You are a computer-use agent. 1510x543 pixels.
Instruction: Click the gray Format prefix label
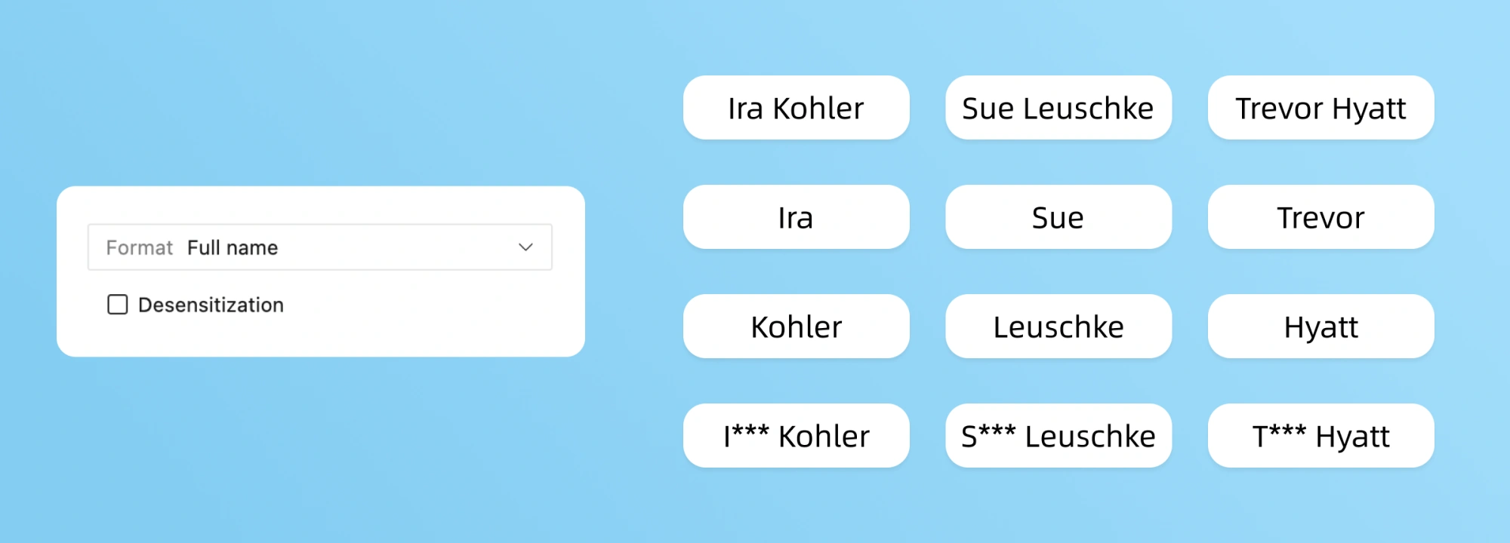139,247
